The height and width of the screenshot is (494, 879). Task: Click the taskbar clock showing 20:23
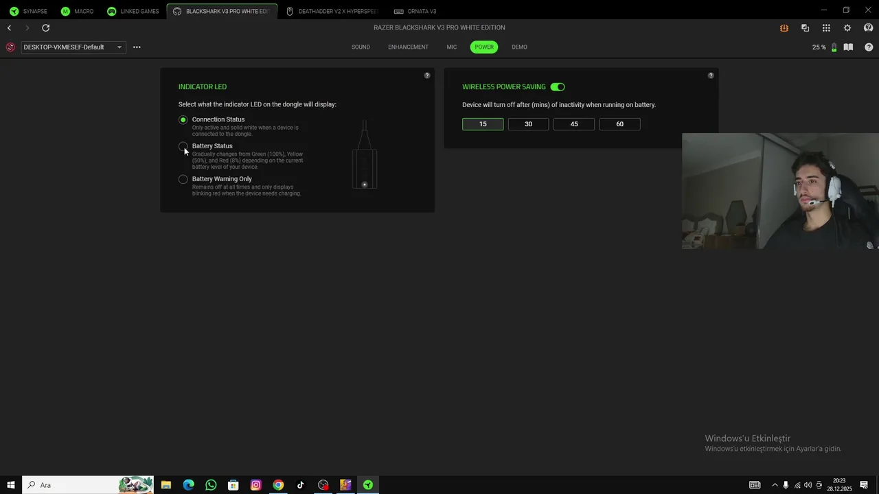(x=839, y=485)
